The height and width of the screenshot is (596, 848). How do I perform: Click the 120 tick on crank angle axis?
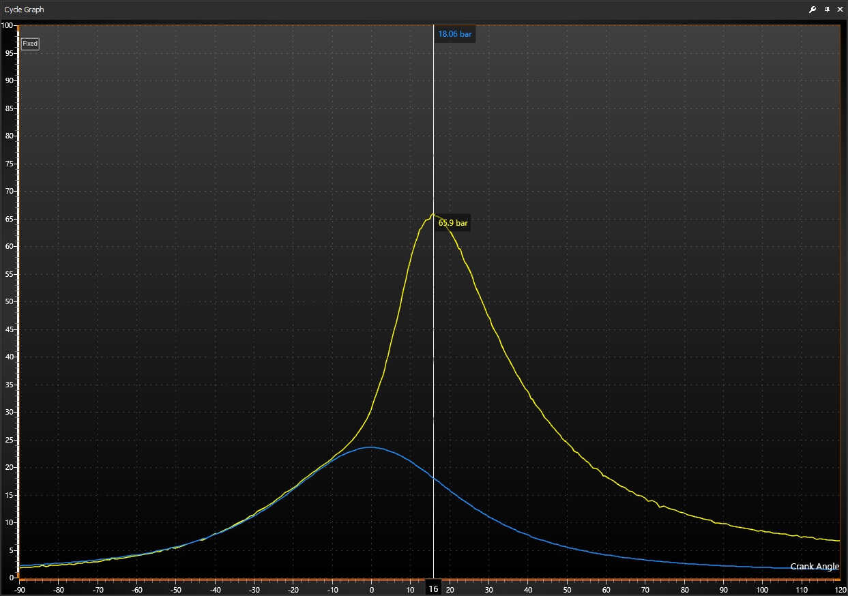(x=840, y=590)
